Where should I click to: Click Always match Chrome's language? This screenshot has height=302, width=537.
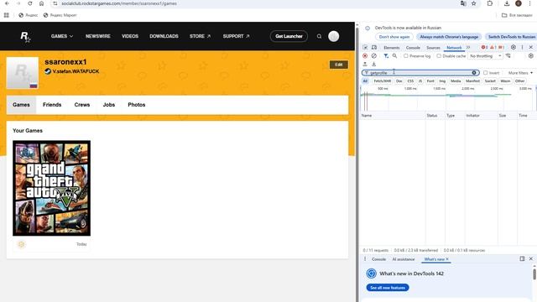click(449, 37)
